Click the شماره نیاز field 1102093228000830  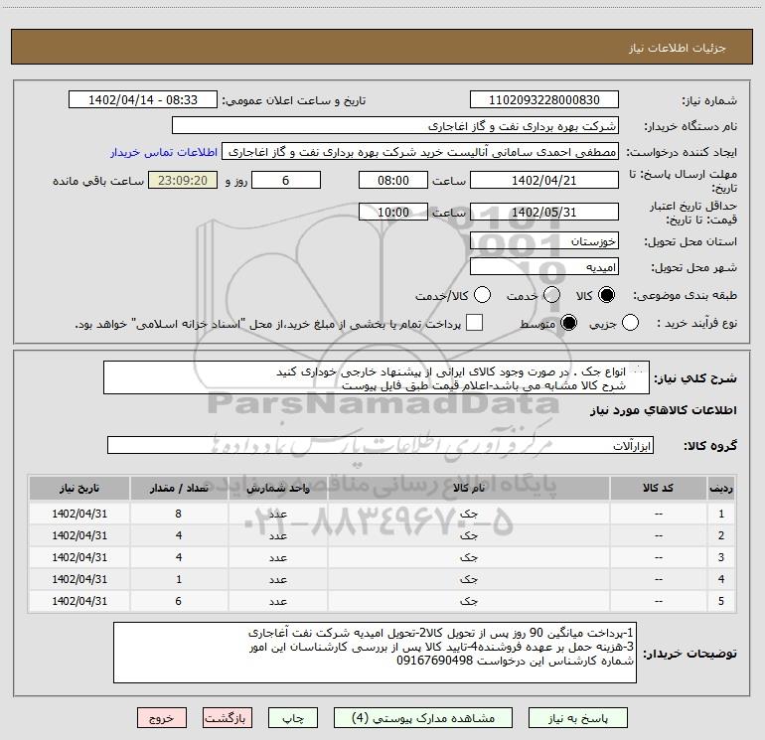(544, 100)
